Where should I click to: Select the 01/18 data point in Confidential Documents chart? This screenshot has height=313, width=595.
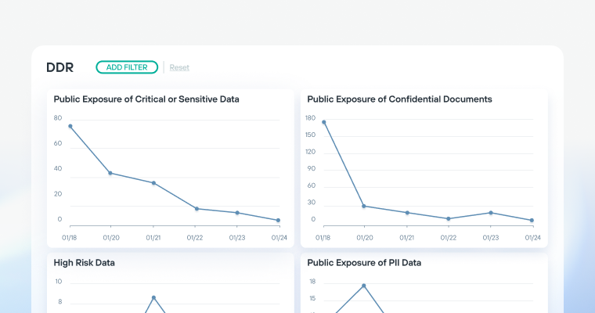(324, 122)
